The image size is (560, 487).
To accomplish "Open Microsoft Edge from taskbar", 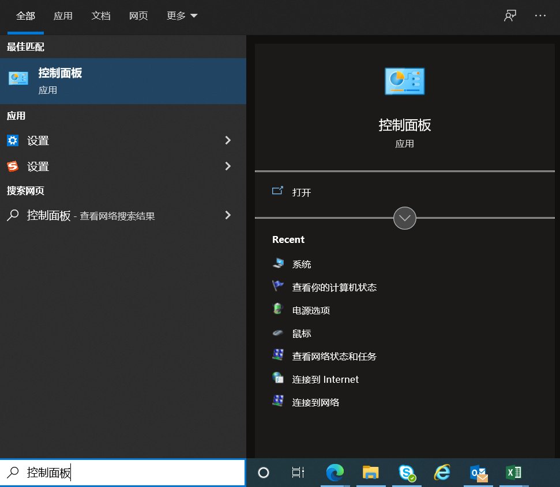I will click(x=335, y=472).
